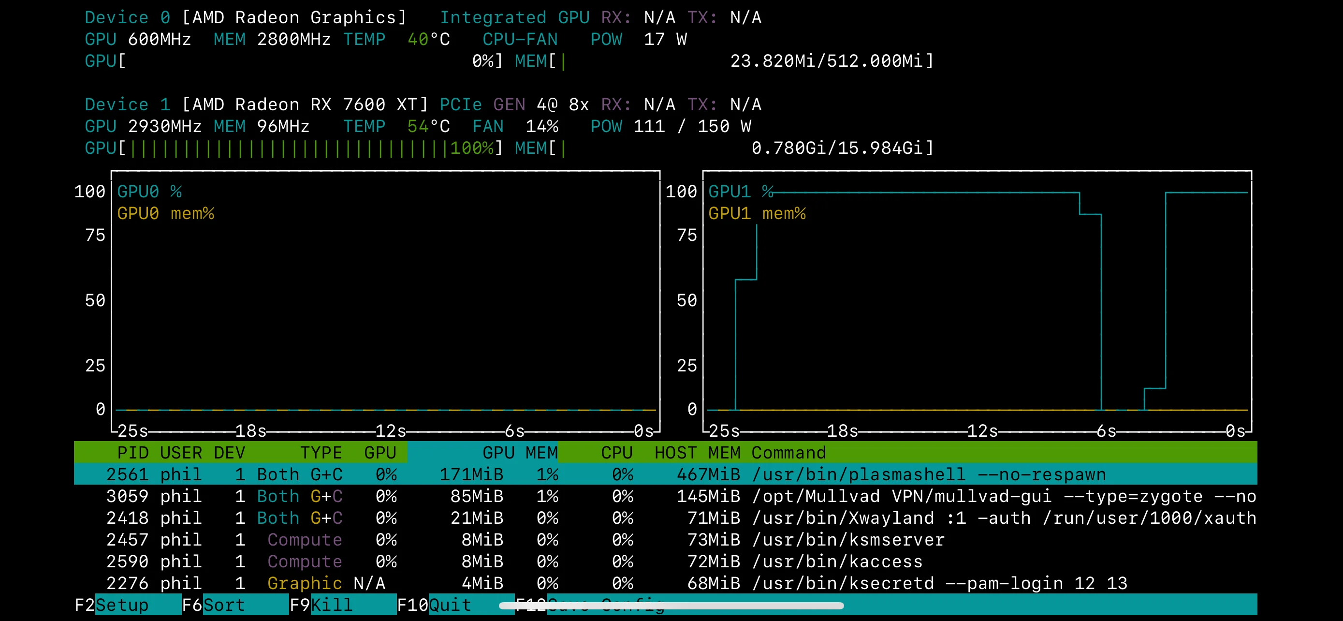The height and width of the screenshot is (621, 1343).
Task: Click the horizontal scrollbar at the bottom
Action: (x=671, y=606)
